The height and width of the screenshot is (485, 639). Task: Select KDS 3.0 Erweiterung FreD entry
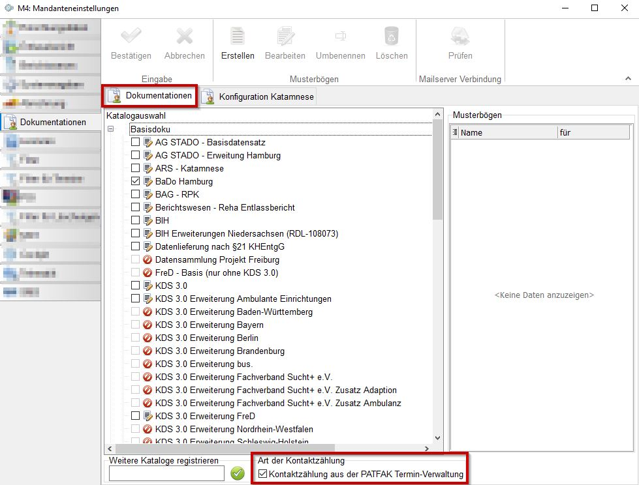pyautogui.click(x=205, y=416)
